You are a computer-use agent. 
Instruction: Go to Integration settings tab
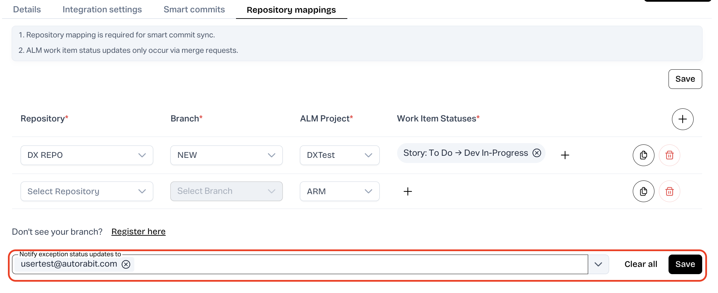point(102,10)
